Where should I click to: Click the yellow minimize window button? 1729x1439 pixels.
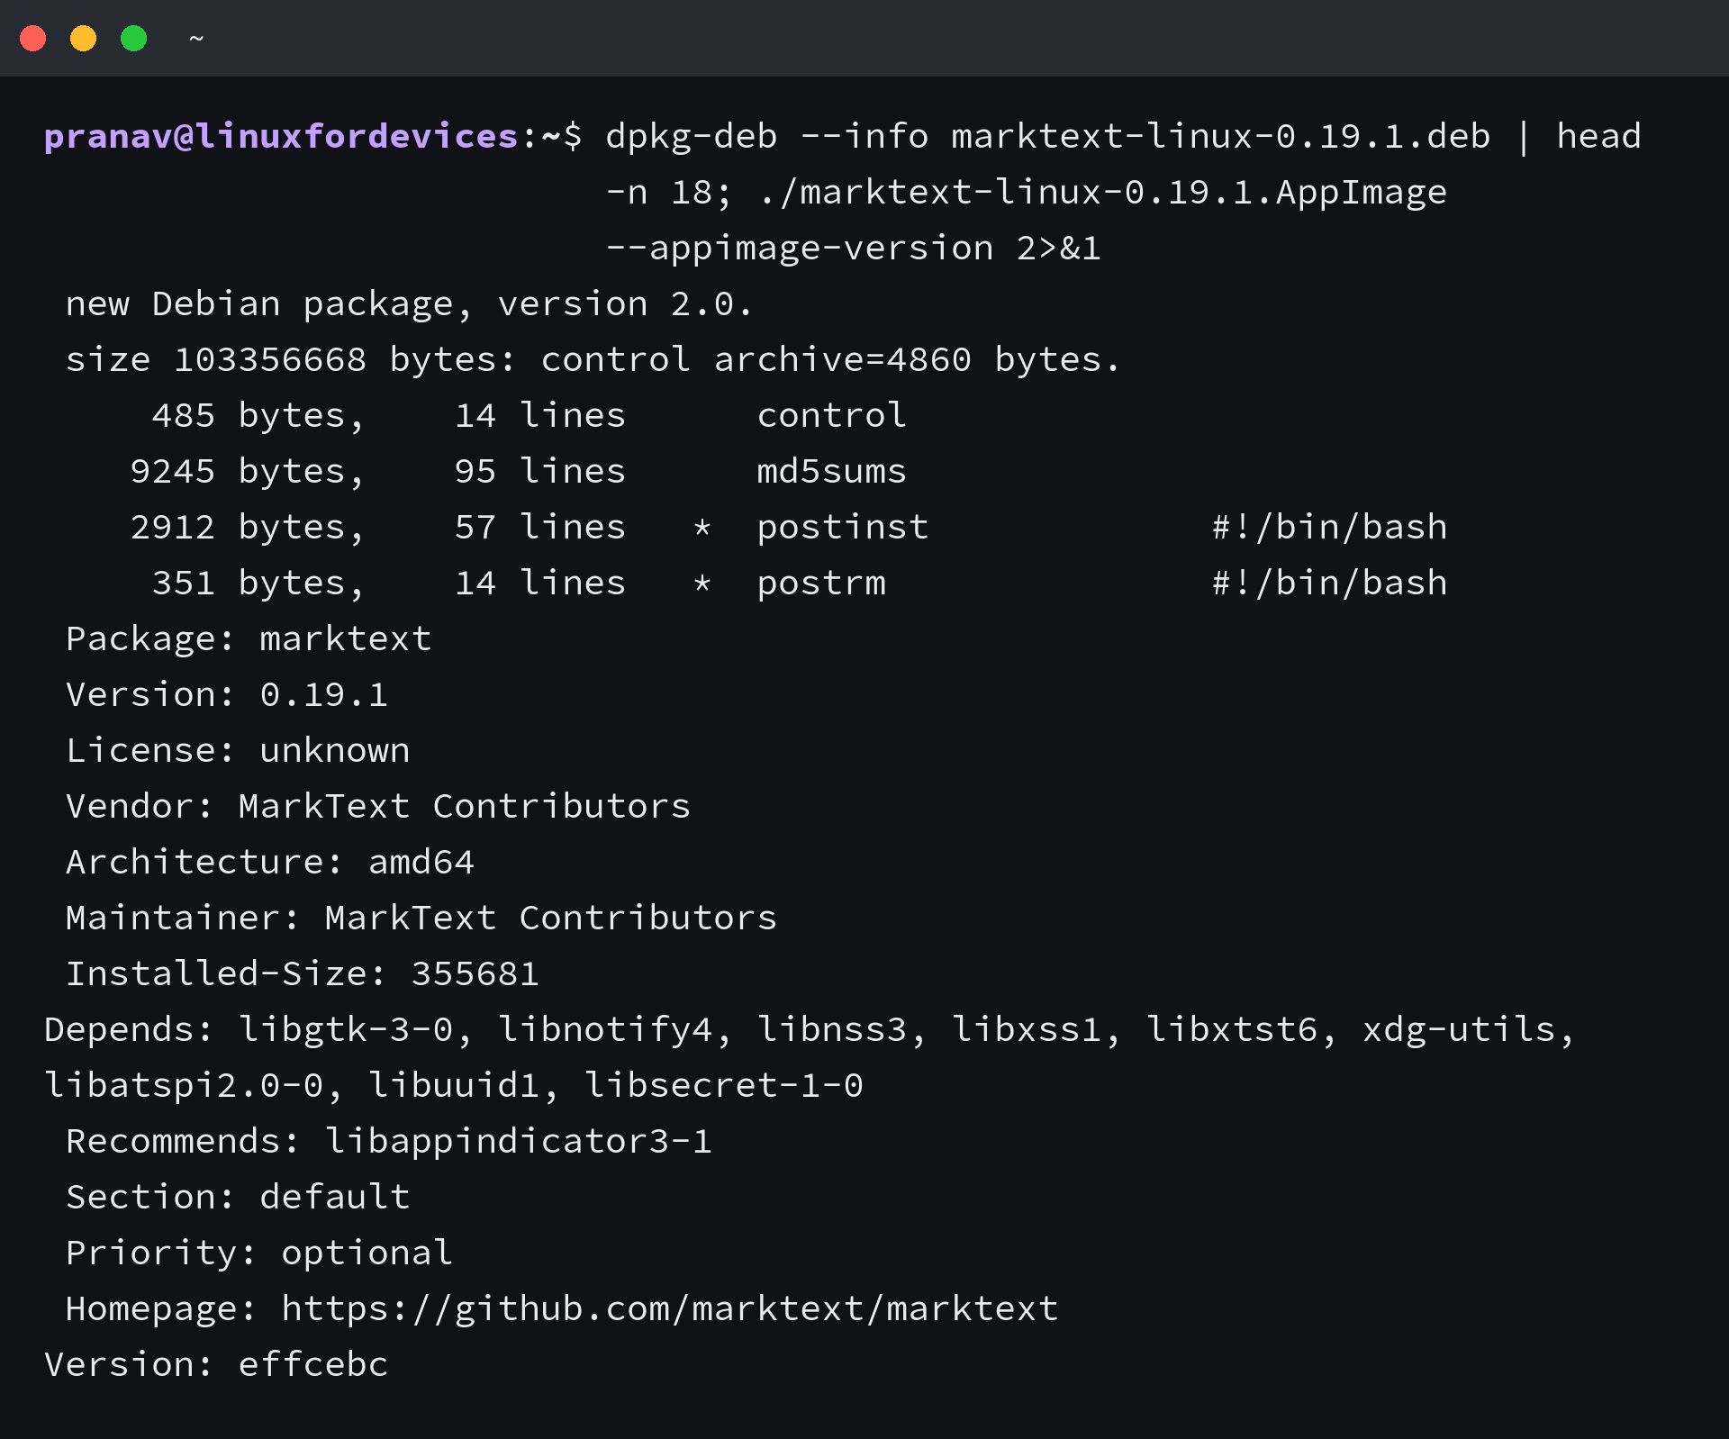tap(84, 39)
